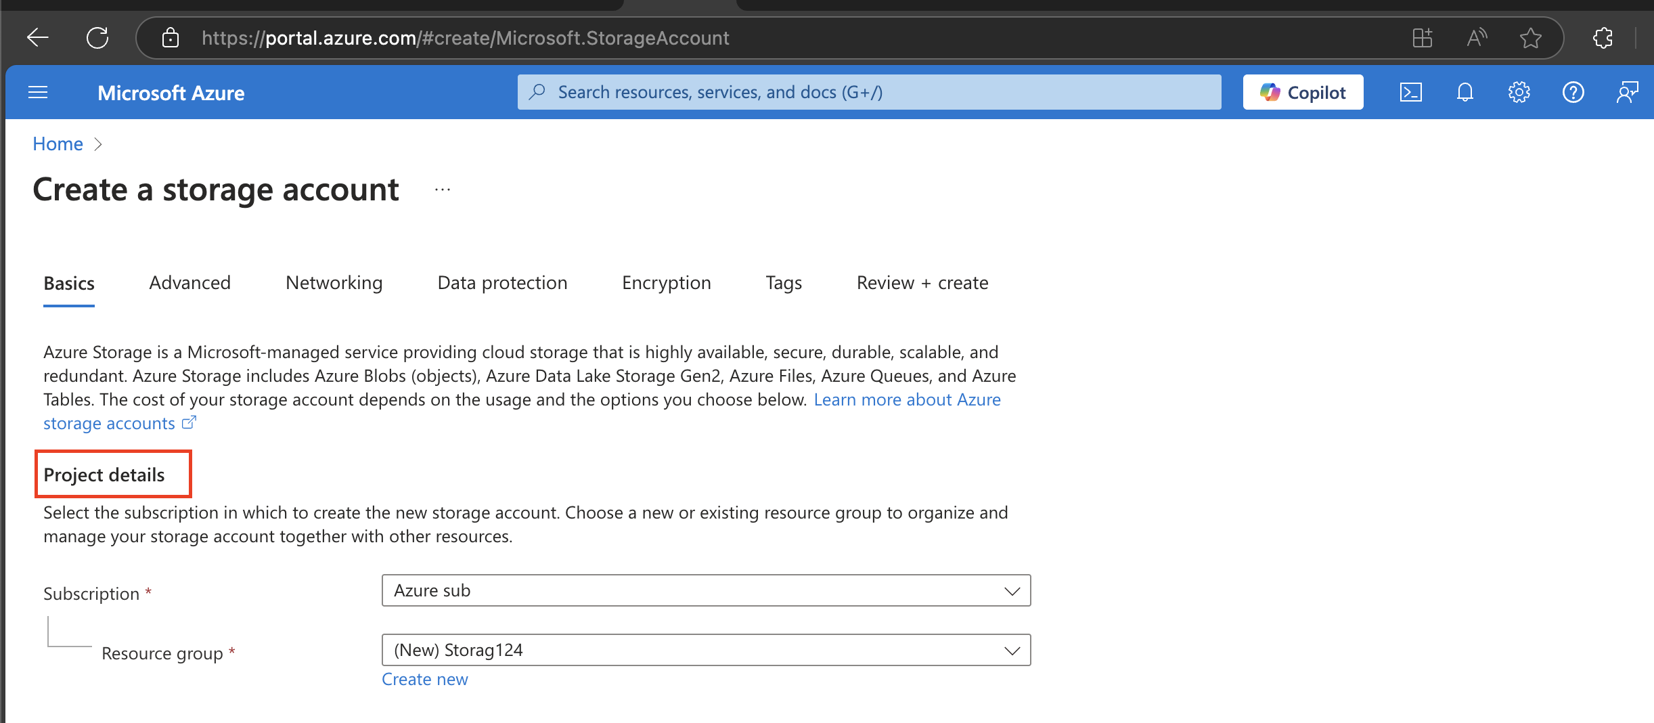Switch to the Networking tab

point(334,283)
